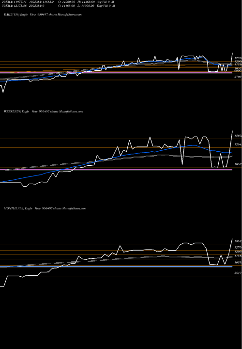The image size is (242, 349).
Task: Click the 1039 price label on monthly chart
Action: click(238, 263)
